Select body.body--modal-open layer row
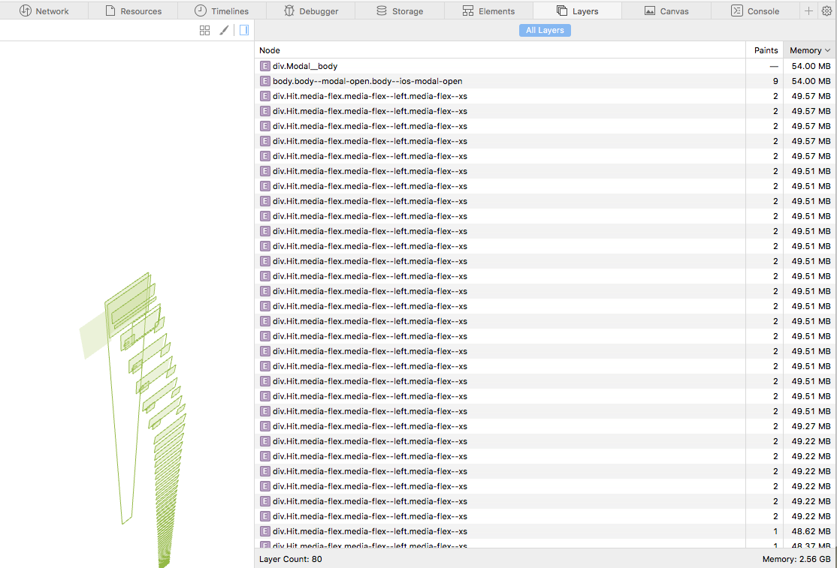This screenshot has height=568, width=837. [545, 81]
